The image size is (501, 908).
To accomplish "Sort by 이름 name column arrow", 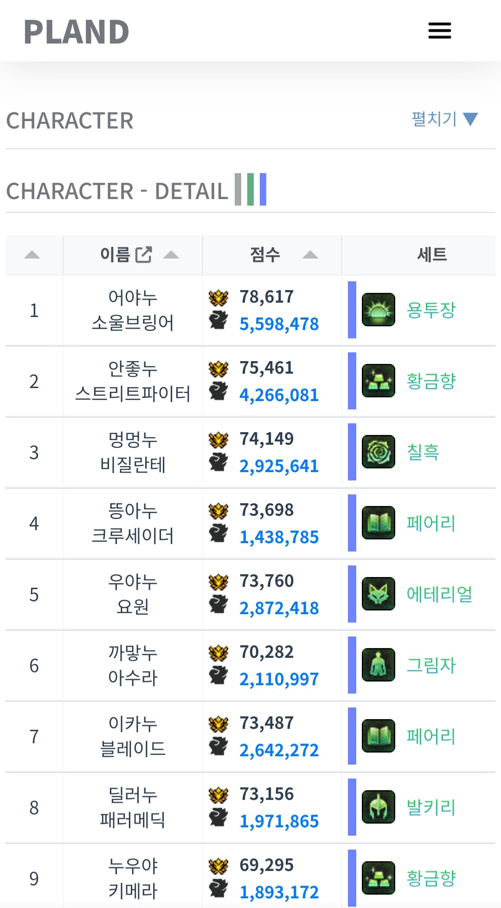I will 171,254.
